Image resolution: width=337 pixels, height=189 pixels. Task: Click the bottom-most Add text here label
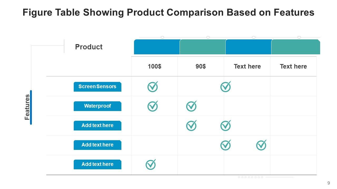click(97, 164)
